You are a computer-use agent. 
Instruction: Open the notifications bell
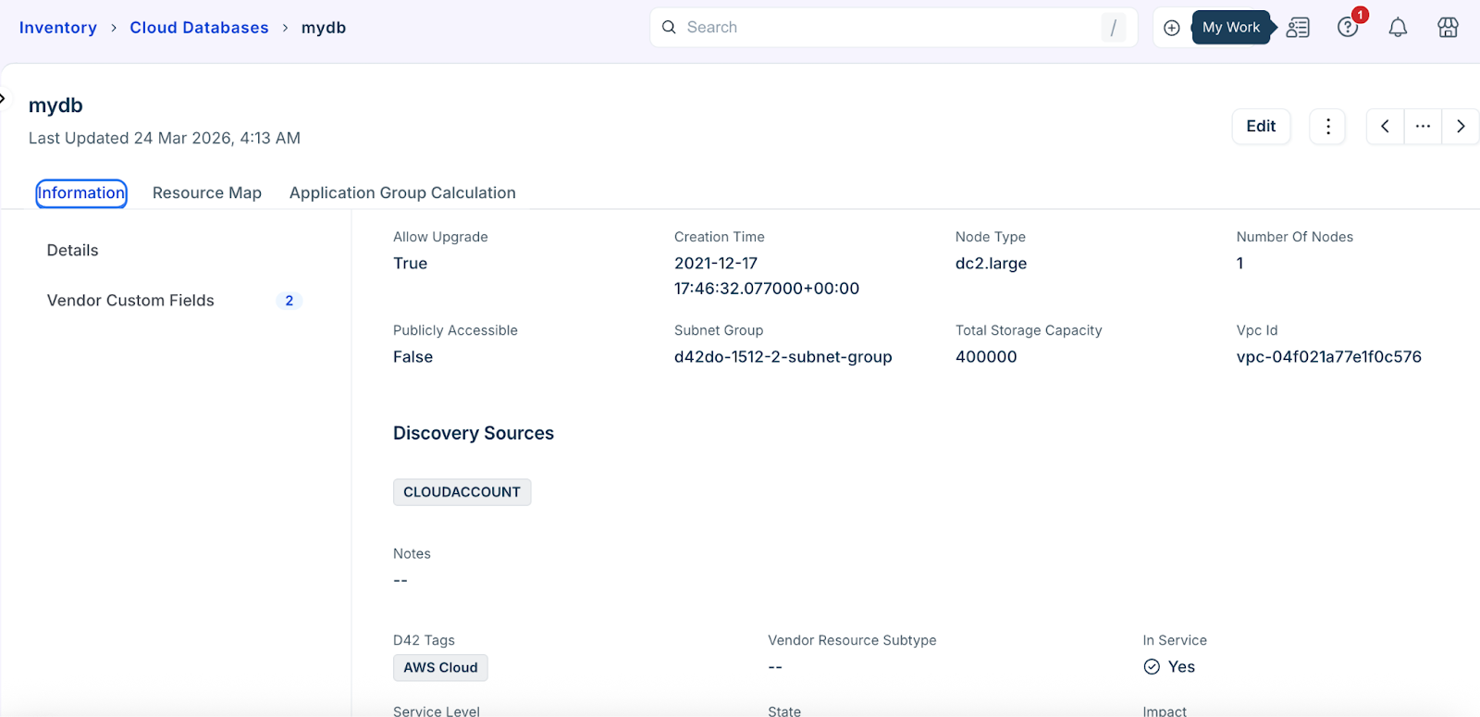point(1398,28)
